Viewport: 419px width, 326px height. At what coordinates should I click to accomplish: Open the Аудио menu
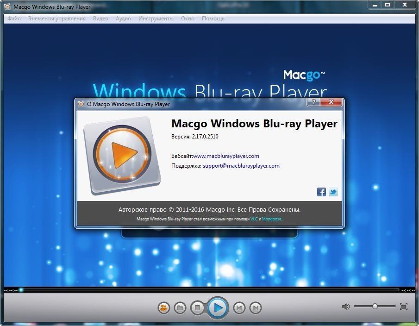pos(123,19)
